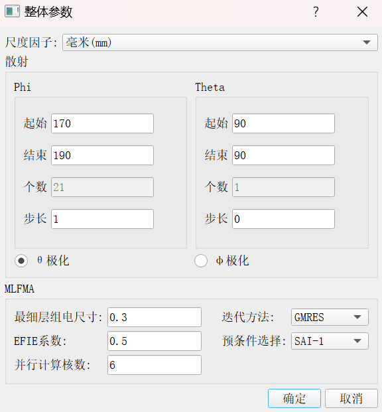This screenshot has height=412, width=382.
Task: Click the 取消 button
Action: (351, 398)
